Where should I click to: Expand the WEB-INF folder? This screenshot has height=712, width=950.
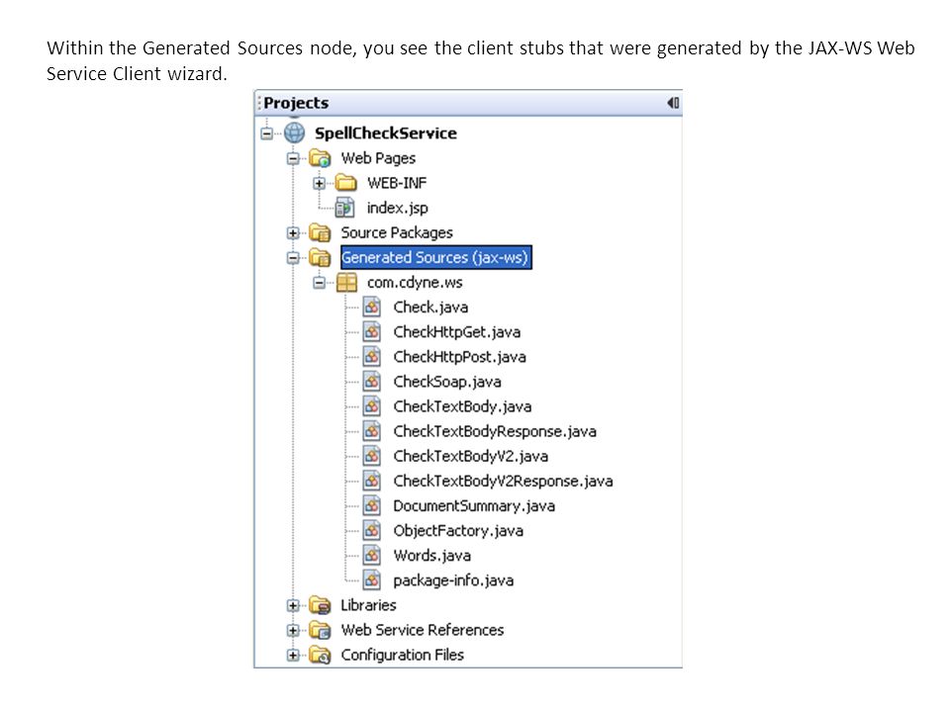pos(320,184)
